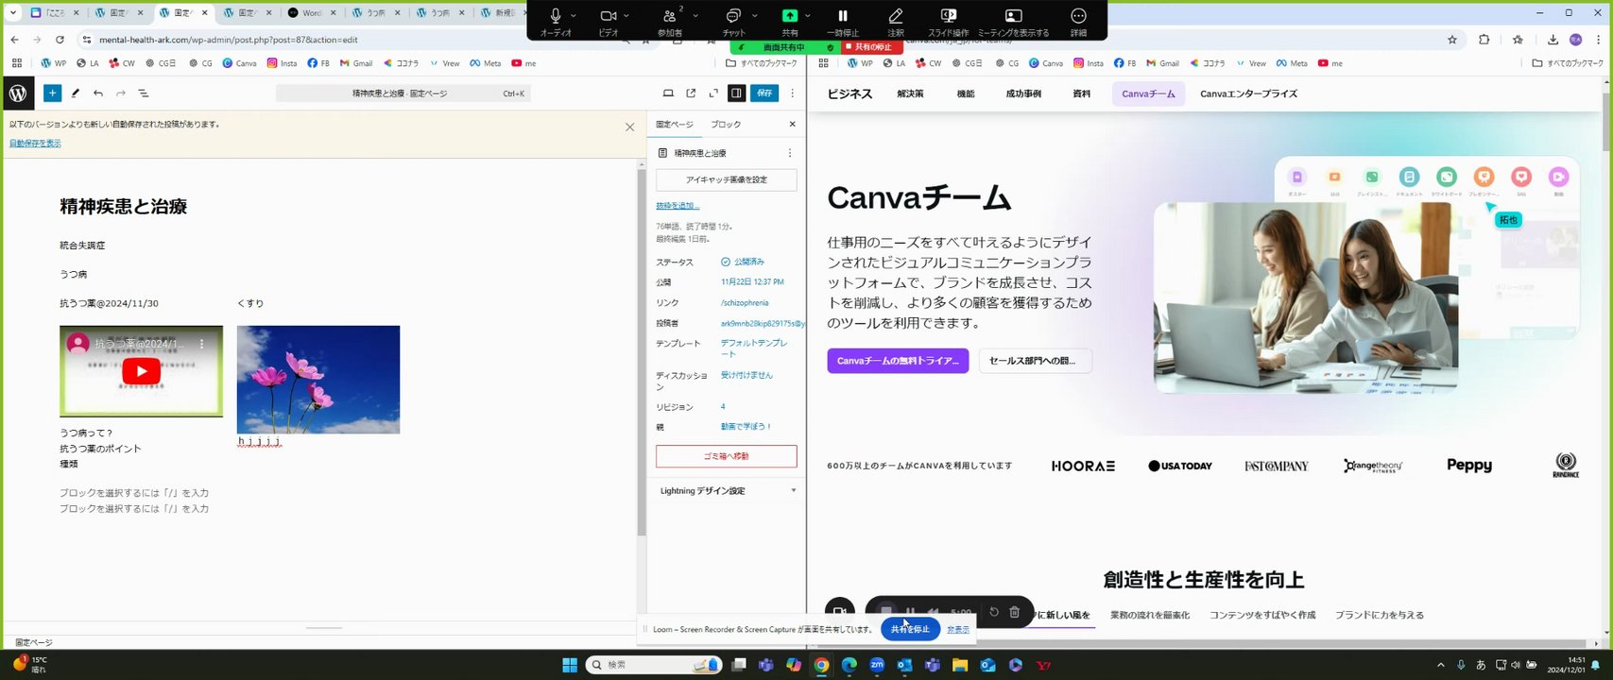The height and width of the screenshot is (680, 1613).
Task: Open Zoom 詳細 more options
Action: (1078, 21)
